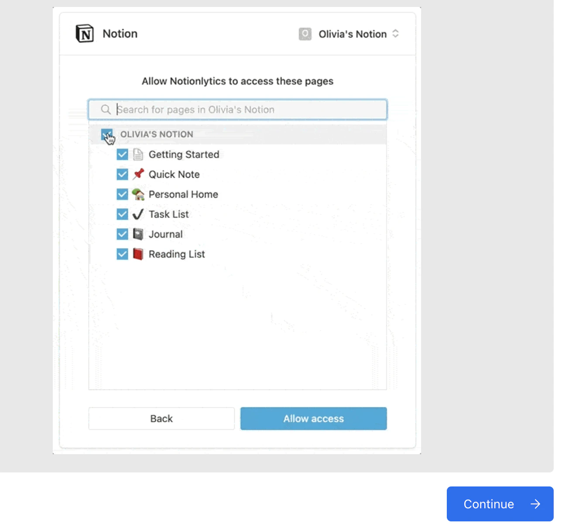This screenshot has height=531, width=562.
Task: Click the search magnifier icon
Action: [x=106, y=109]
